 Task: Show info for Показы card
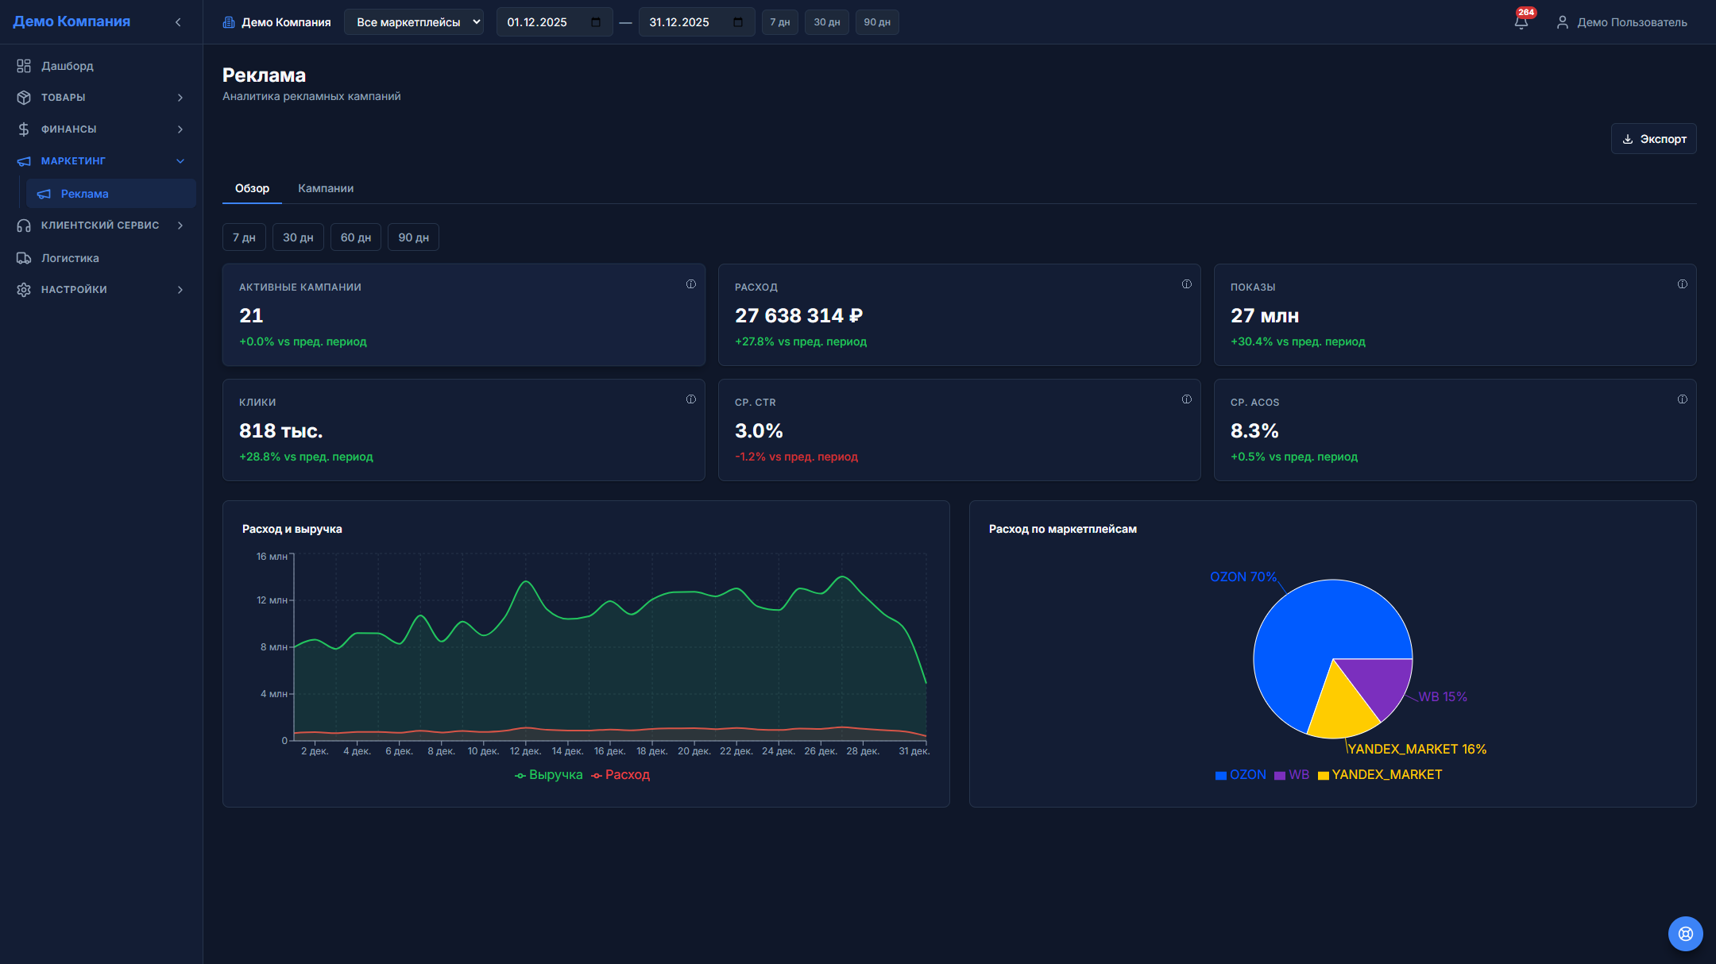coord(1683,284)
